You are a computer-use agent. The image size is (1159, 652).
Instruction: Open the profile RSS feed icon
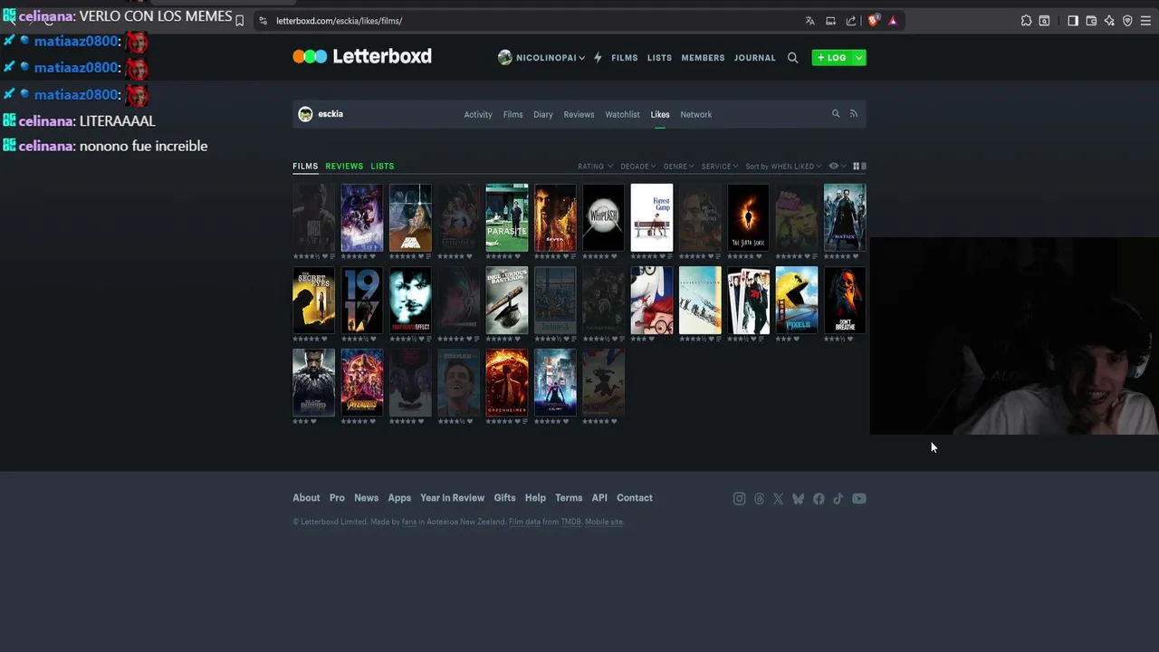pos(853,114)
